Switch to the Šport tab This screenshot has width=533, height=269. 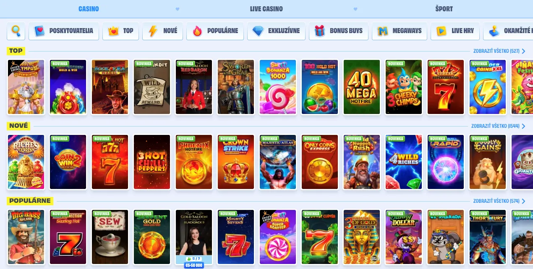pos(444,9)
